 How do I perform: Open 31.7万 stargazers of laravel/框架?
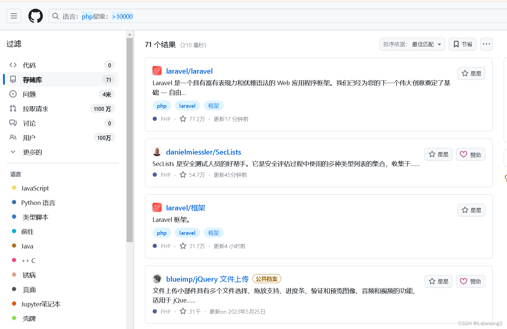[x=192, y=246]
